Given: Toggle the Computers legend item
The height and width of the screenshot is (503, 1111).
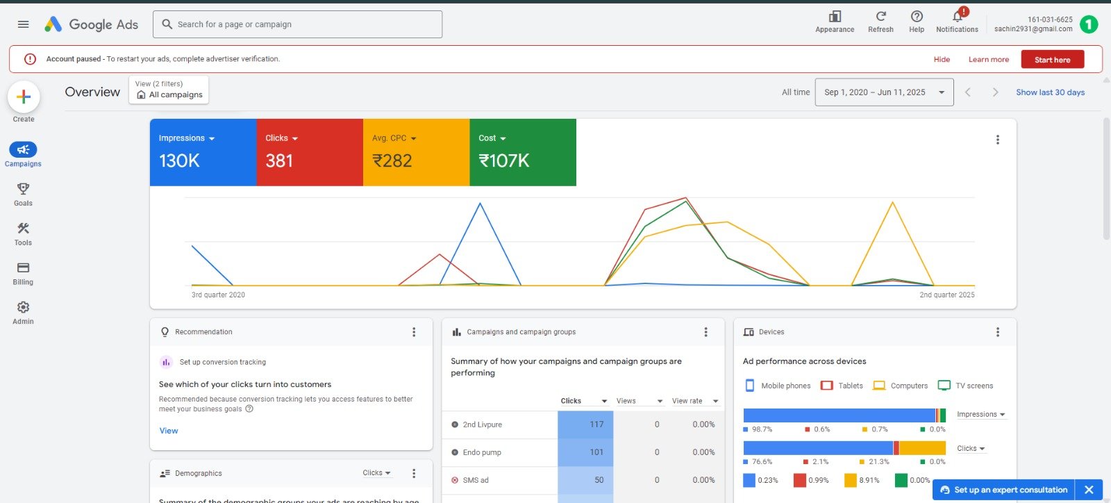Looking at the screenshot, I should 901,386.
